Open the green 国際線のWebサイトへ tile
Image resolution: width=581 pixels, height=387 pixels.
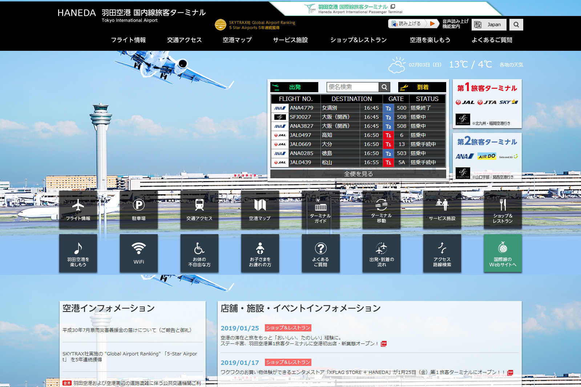pyautogui.click(x=503, y=253)
